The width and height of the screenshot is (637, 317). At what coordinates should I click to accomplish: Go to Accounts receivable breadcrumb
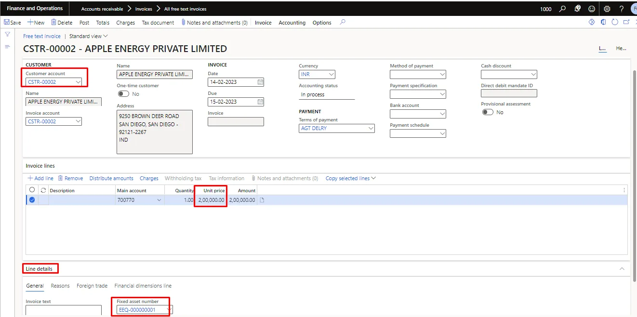102,9
